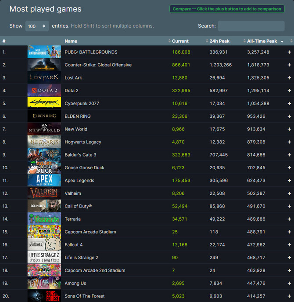Add New World to comparison with plus

(289, 129)
